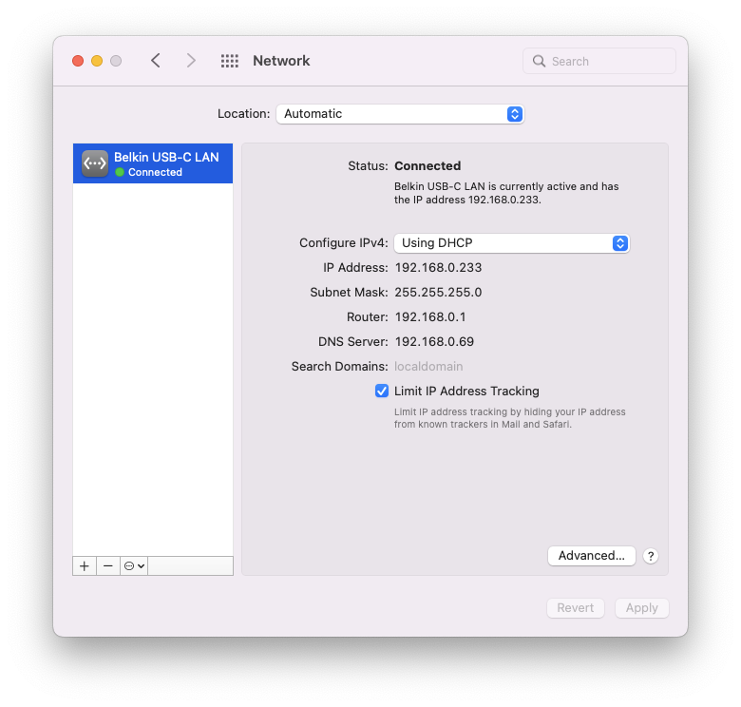The width and height of the screenshot is (741, 707).
Task: Click the Network window title
Action: pyautogui.click(x=281, y=61)
